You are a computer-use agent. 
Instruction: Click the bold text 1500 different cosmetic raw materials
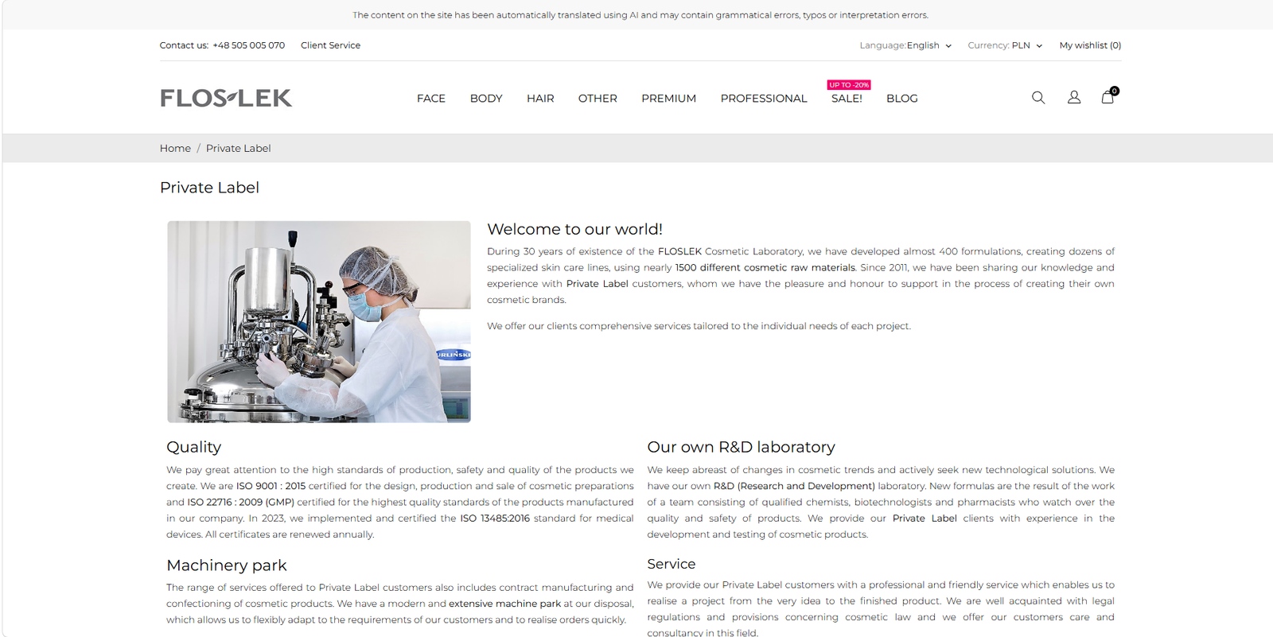[765, 268]
